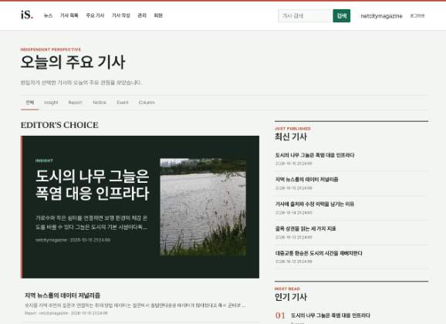446x324 pixels.
Task: Open the netcitymagazine account link
Action: 381,16
